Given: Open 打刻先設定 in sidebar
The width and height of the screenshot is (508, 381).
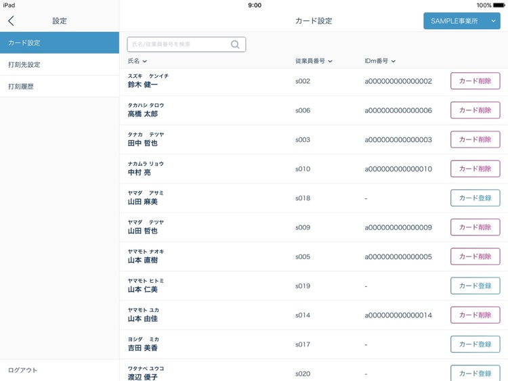Looking at the screenshot, I should click(x=60, y=64).
